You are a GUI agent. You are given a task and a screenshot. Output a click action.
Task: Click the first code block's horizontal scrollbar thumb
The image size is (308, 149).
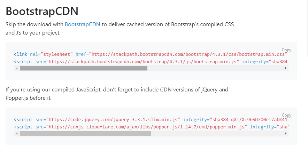[84, 68]
